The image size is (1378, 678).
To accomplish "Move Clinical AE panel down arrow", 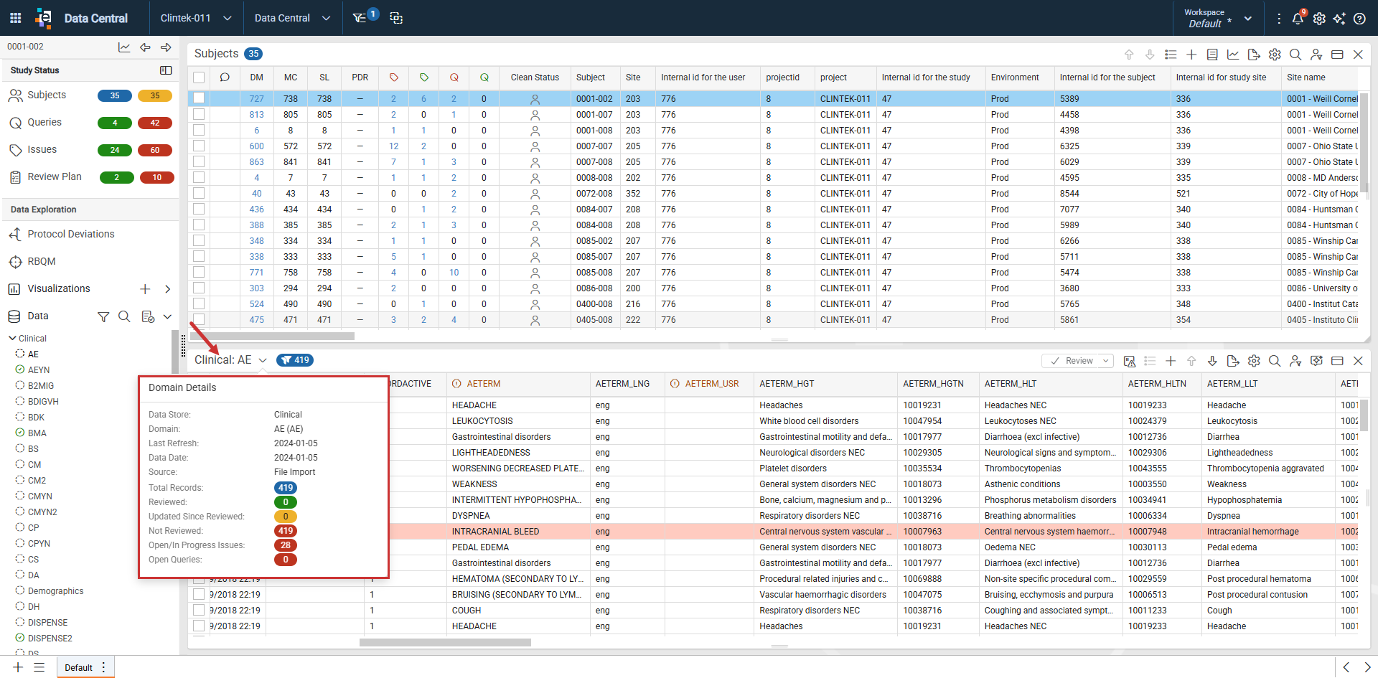I will pos(1212,361).
